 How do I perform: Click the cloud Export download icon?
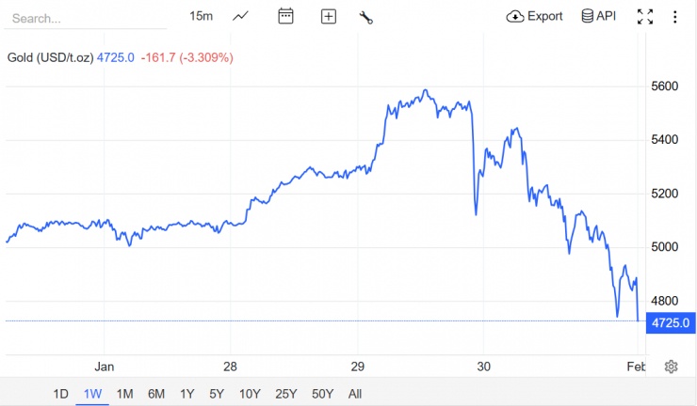(515, 16)
